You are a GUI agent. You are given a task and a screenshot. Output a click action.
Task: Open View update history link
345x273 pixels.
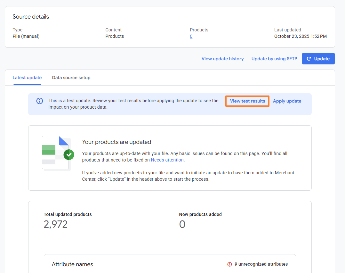click(222, 59)
